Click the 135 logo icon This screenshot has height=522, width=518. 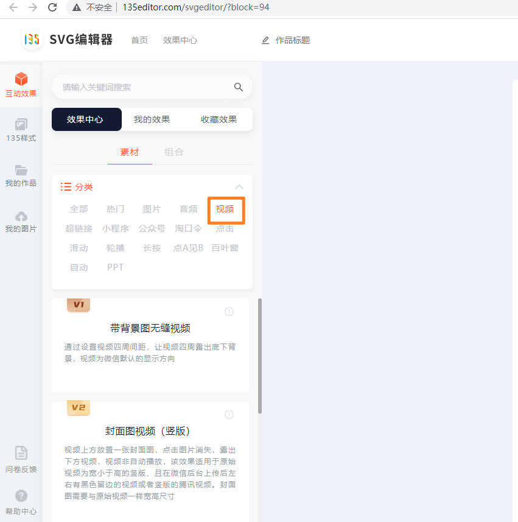coord(32,40)
